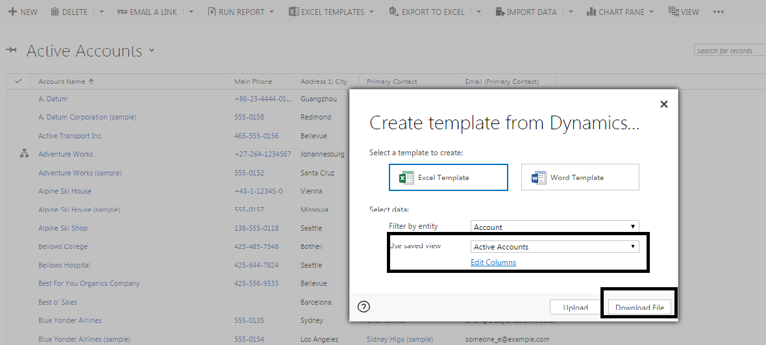Click the Upload button
This screenshot has width=766, height=345.
pyautogui.click(x=575, y=307)
